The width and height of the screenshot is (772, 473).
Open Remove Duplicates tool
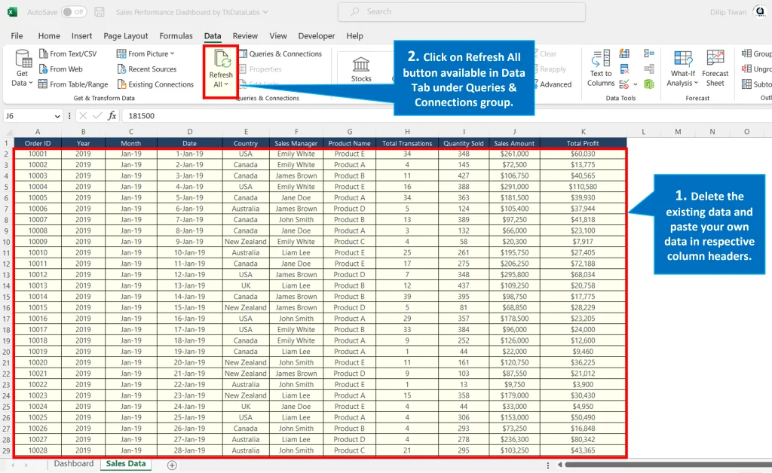(624, 68)
